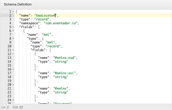Screen dimensions: 172x110
Task: Click the "@xmlns" value on line 21
Action: 61,88
